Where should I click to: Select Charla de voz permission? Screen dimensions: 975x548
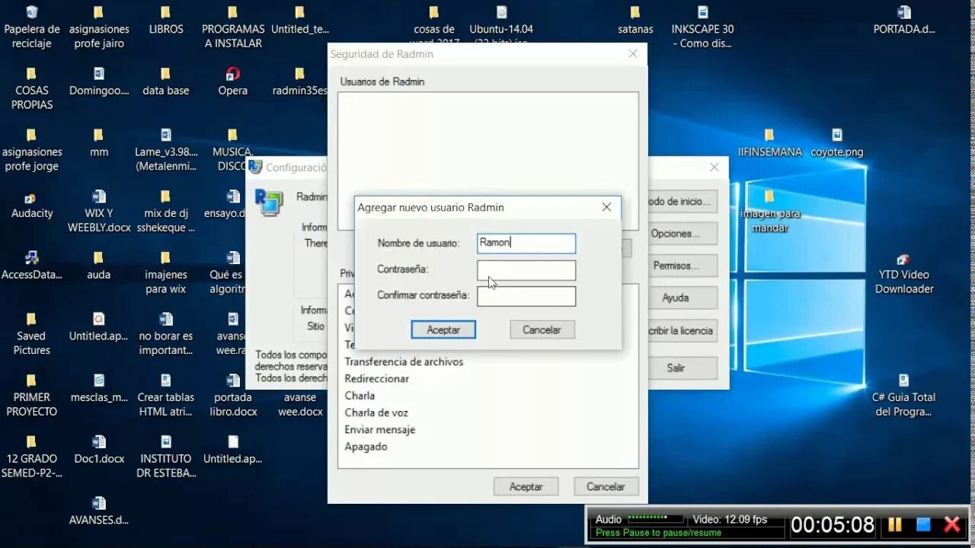pyautogui.click(x=376, y=413)
